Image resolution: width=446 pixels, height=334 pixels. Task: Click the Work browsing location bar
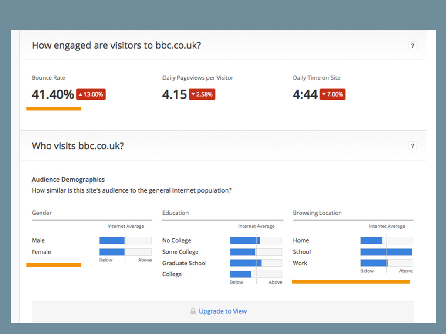[x=386, y=263]
